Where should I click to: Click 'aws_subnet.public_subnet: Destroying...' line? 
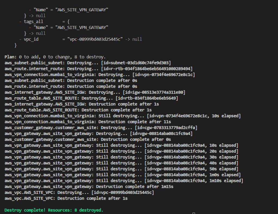click(x=88, y=63)
